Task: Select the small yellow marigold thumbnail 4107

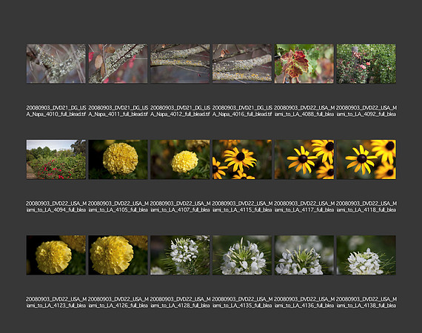Action: (180, 159)
